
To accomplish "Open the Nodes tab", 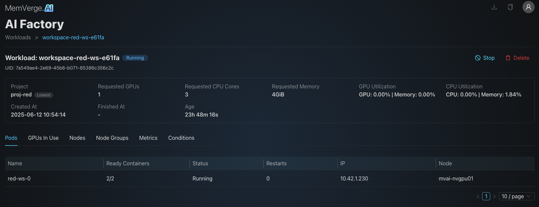I will click(x=77, y=138).
